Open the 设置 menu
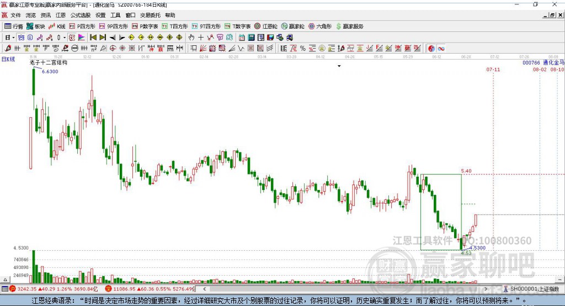Image resolution: width=565 pixels, height=306 pixels. [100, 15]
